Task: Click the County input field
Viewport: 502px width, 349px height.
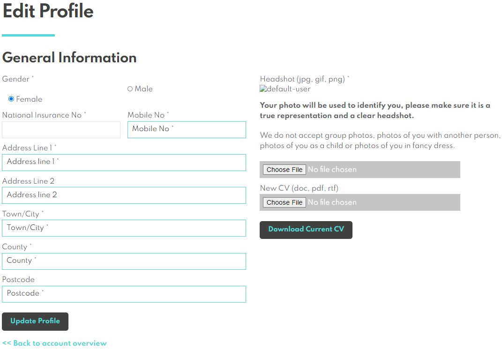Action: point(124,261)
